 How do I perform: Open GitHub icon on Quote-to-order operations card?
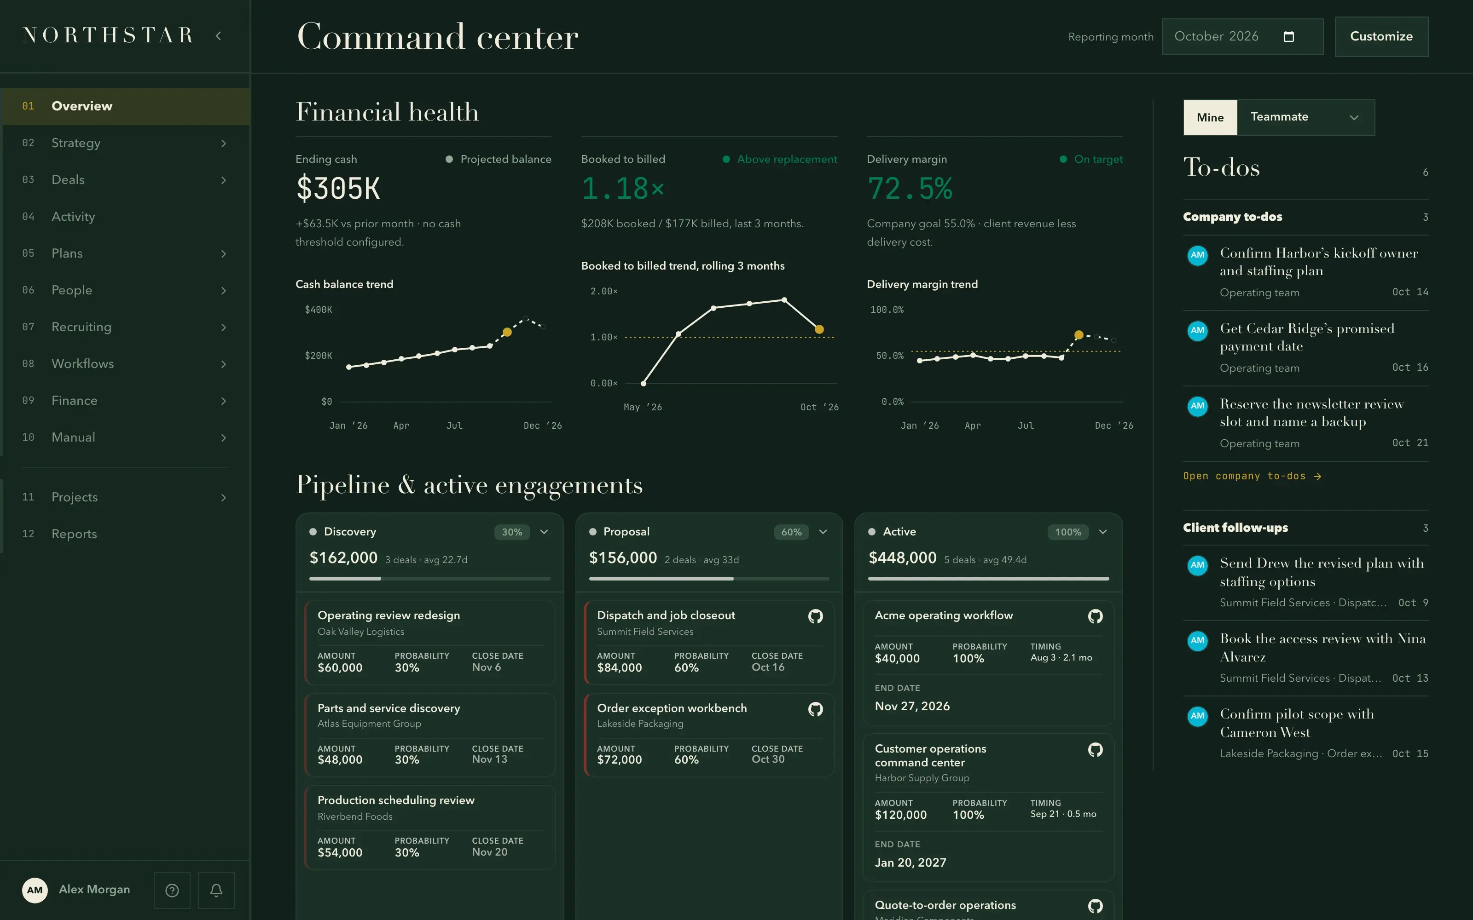1095,906
